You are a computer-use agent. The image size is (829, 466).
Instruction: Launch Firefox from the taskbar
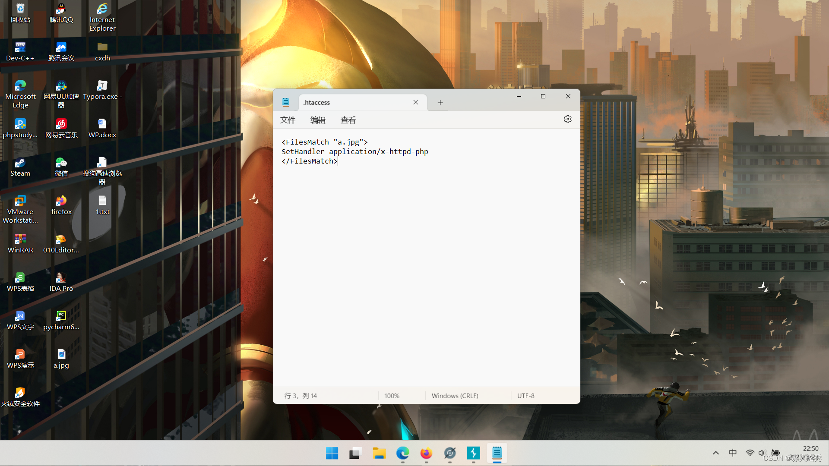click(426, 453)
